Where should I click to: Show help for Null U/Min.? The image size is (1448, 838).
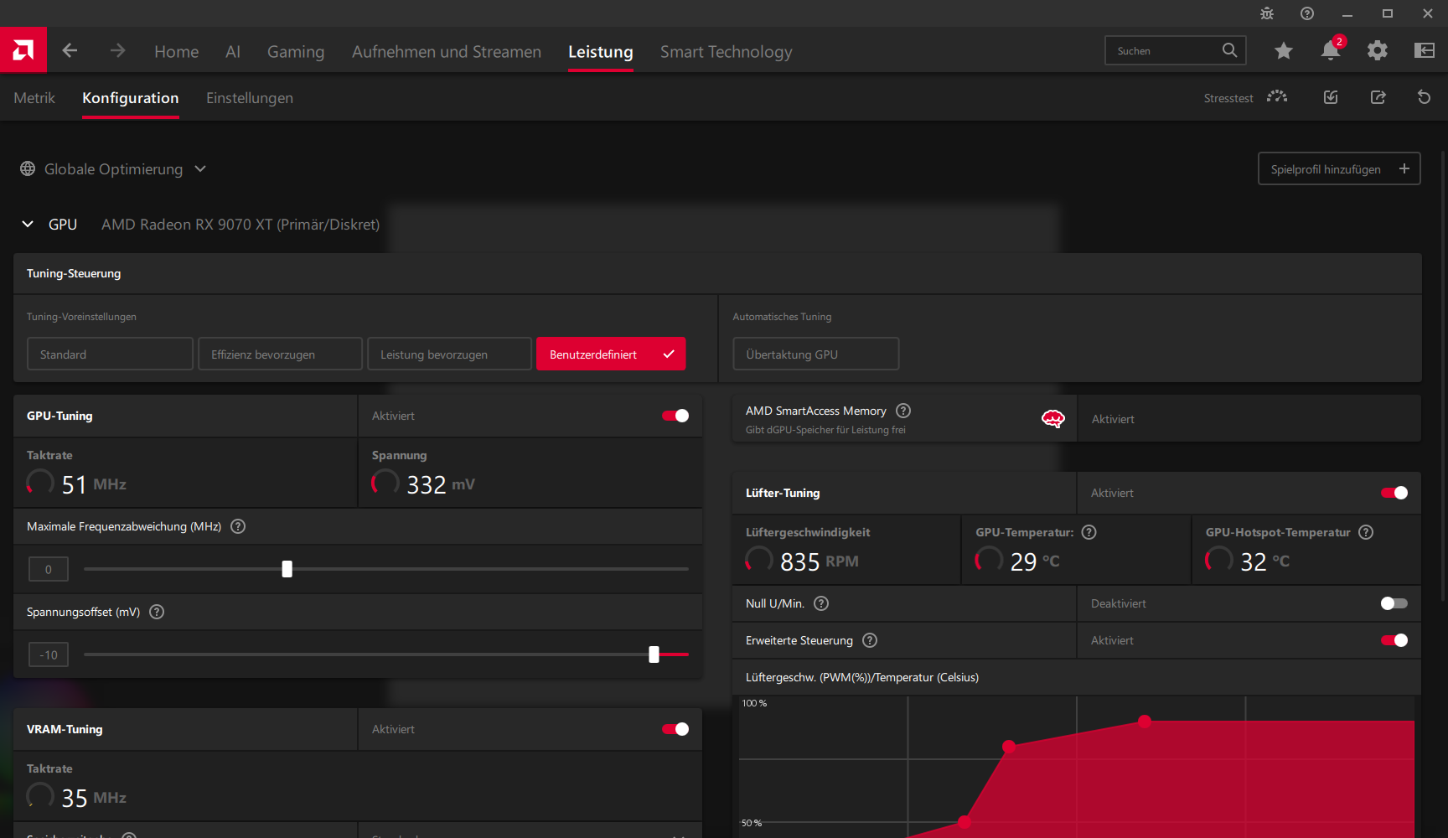(821, 603)
